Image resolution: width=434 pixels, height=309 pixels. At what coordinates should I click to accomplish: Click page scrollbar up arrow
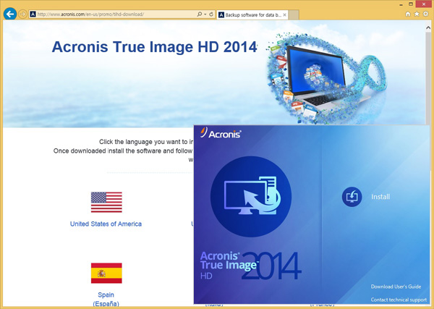(428, 27)
